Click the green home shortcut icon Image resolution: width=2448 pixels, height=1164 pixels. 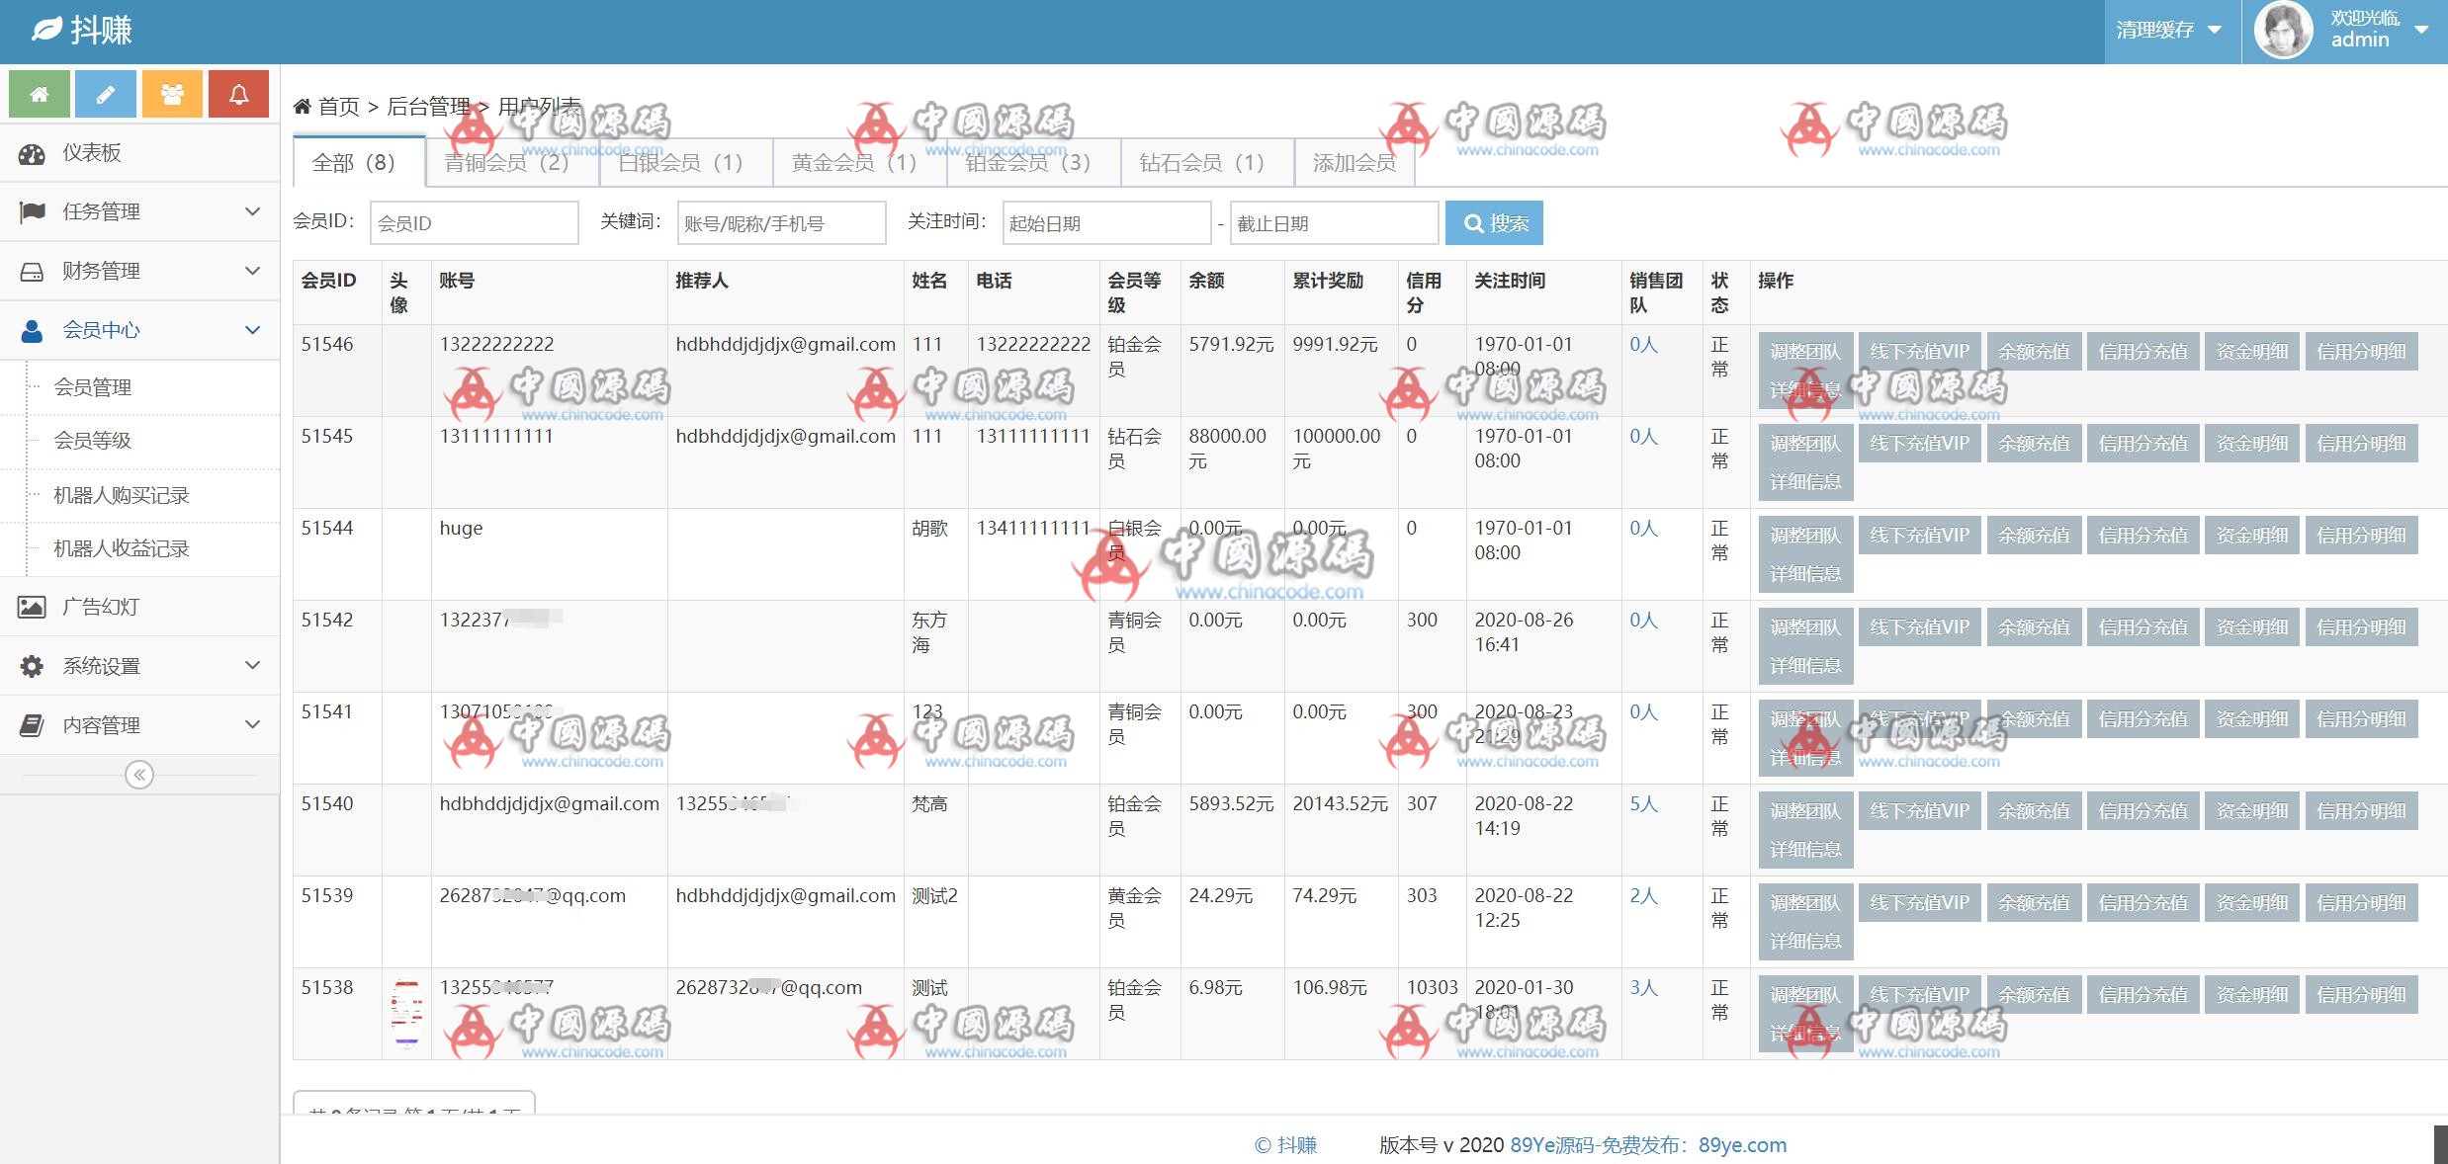pyautogui.click(x=40, y=94)
